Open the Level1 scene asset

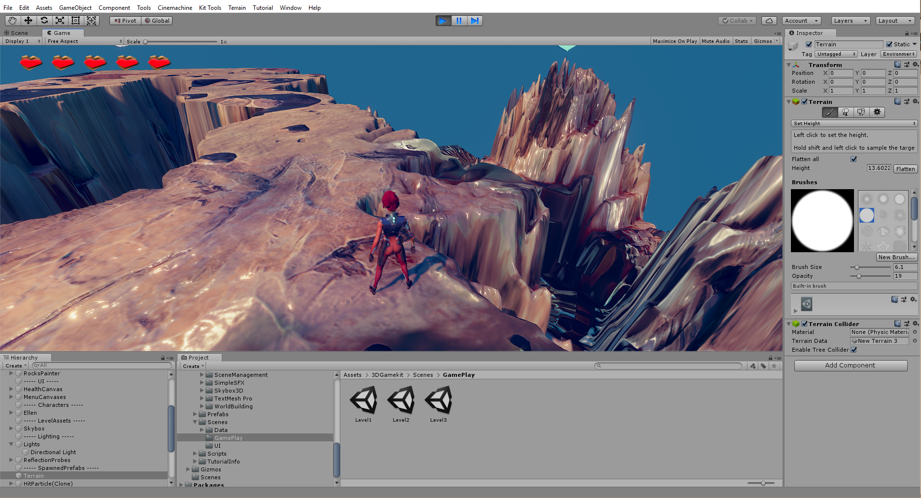point(364,404)
